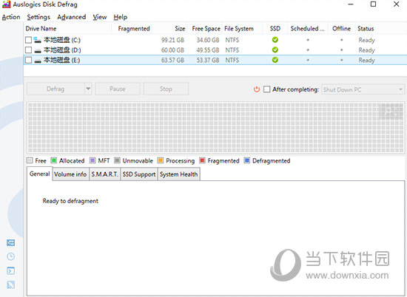Screen dimensions: 407x297
Task: Select the 63.57 GB size cell
Action: pyautogui.click(x=172, y=60)
